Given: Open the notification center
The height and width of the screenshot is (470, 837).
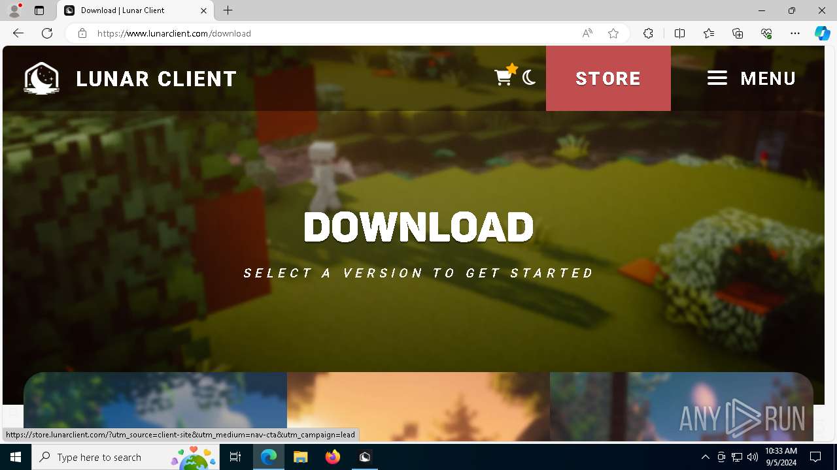Looking at the screenshot, I should click(x=816, y=457).
